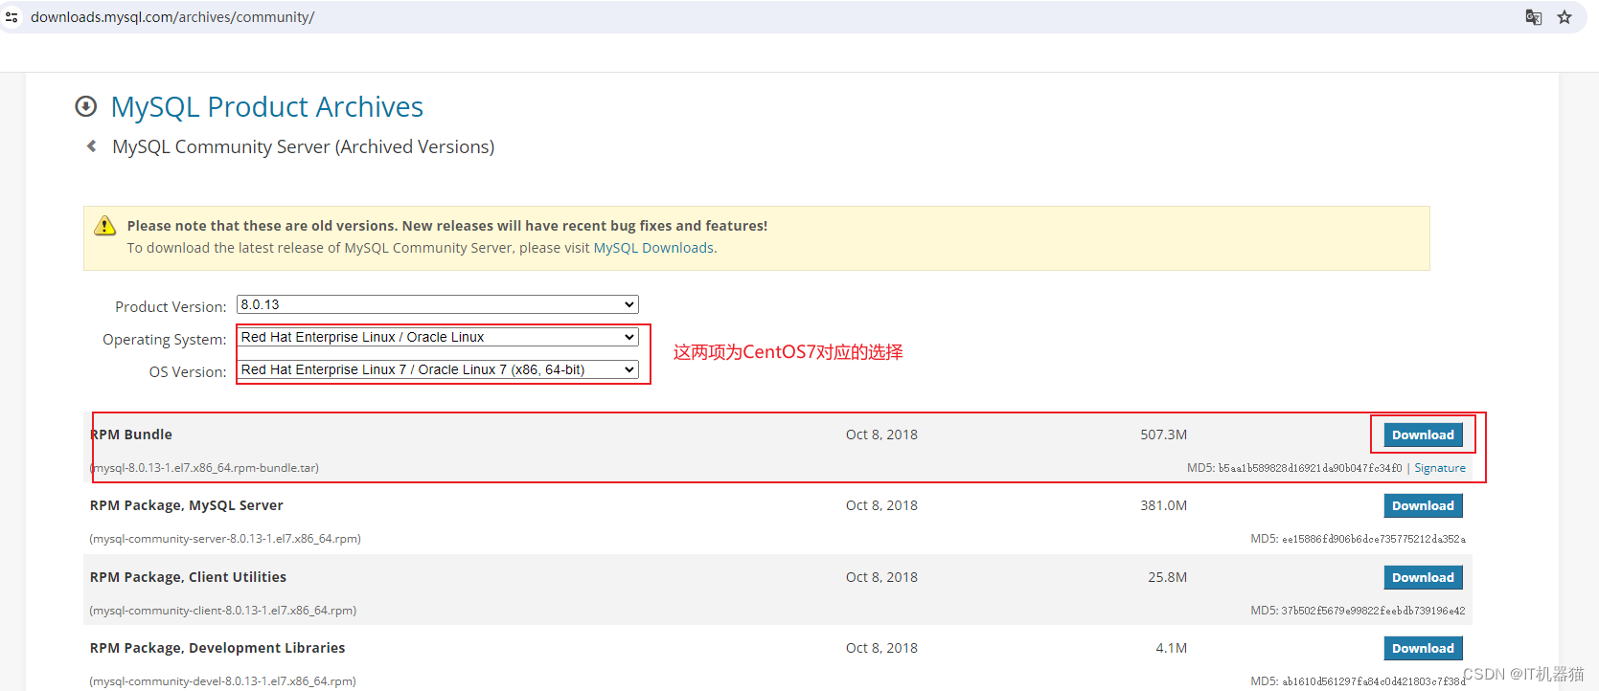The height and width of the screenshot is (691, 1599).
Task: Open the OS Version dropdown
Action: pos(438,369)
